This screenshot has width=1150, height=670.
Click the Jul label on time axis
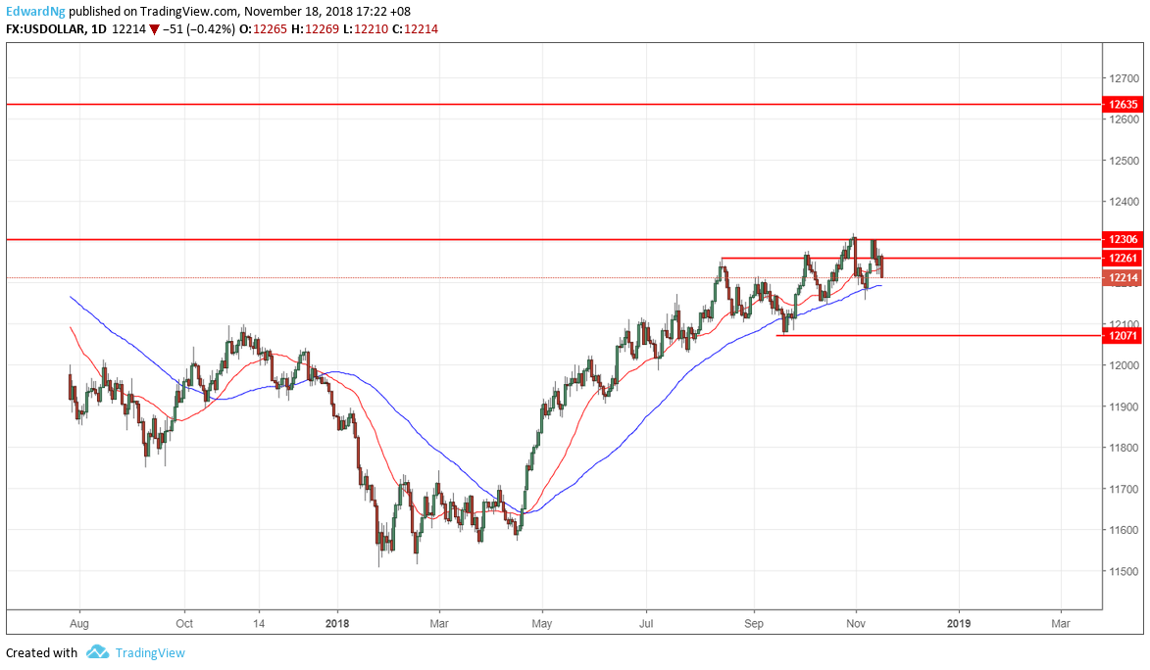tap(646, 623)
